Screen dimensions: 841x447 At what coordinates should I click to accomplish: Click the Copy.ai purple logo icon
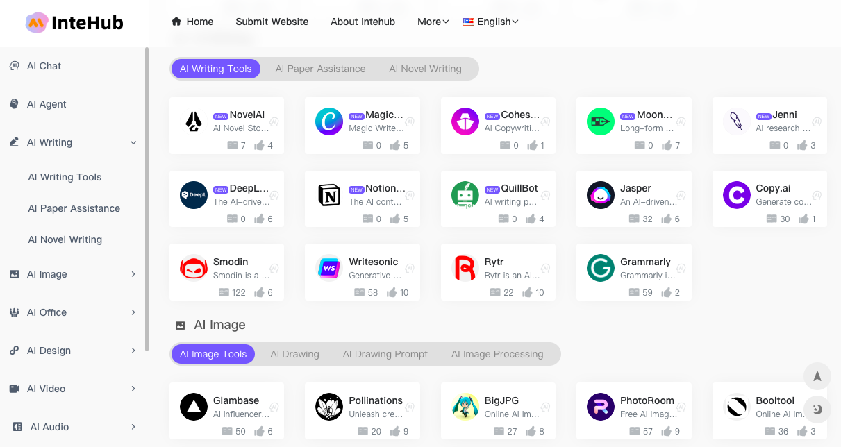pyautogui.click(x=737, y=195)
